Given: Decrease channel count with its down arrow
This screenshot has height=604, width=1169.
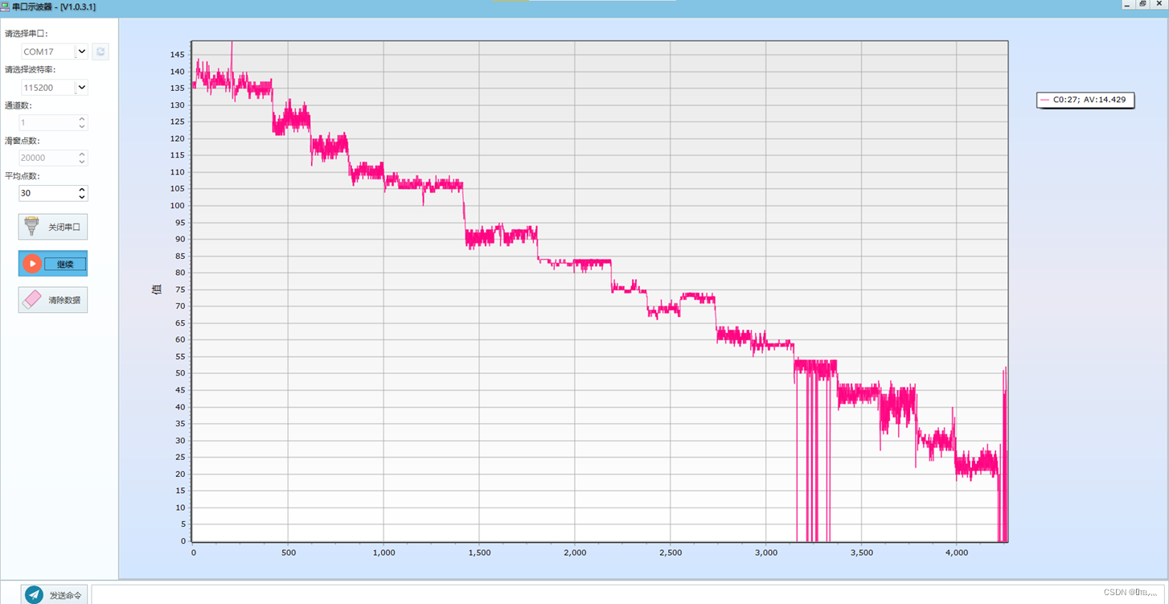Looking at the screenshot, I should point(82,126).
